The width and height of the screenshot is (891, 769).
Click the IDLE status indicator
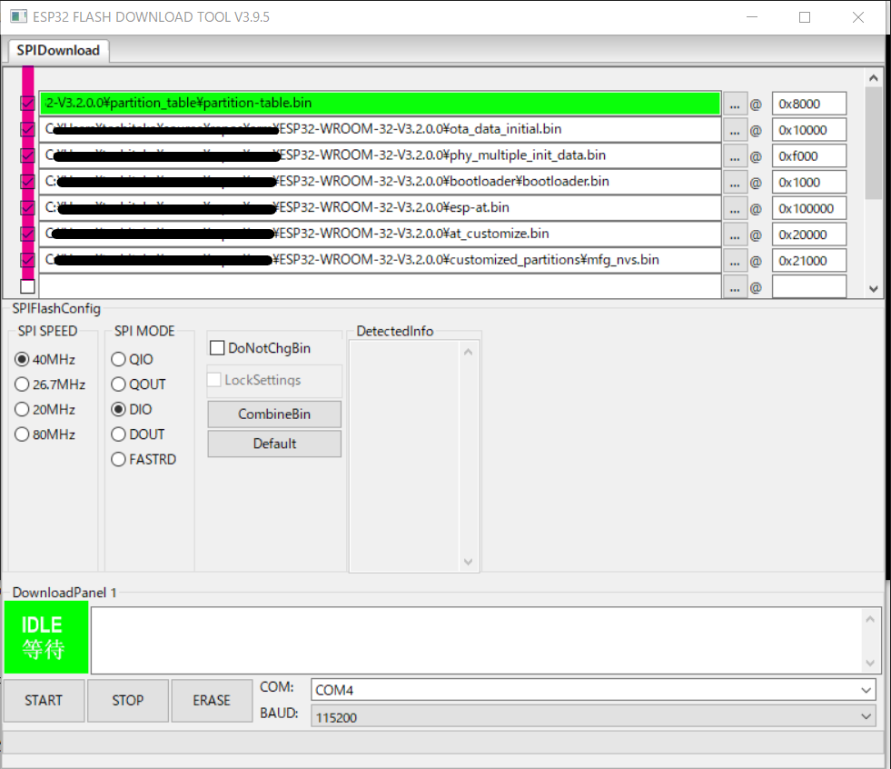click(x=46, y=637)
